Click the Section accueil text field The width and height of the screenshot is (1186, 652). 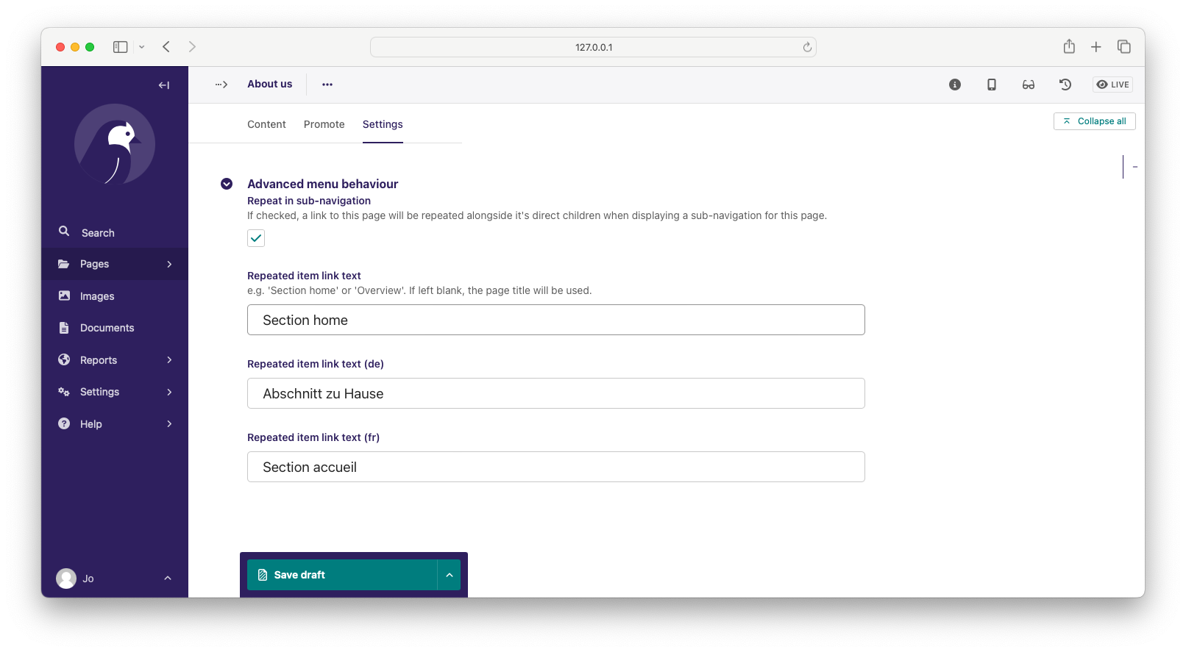[x=556, y=467]
